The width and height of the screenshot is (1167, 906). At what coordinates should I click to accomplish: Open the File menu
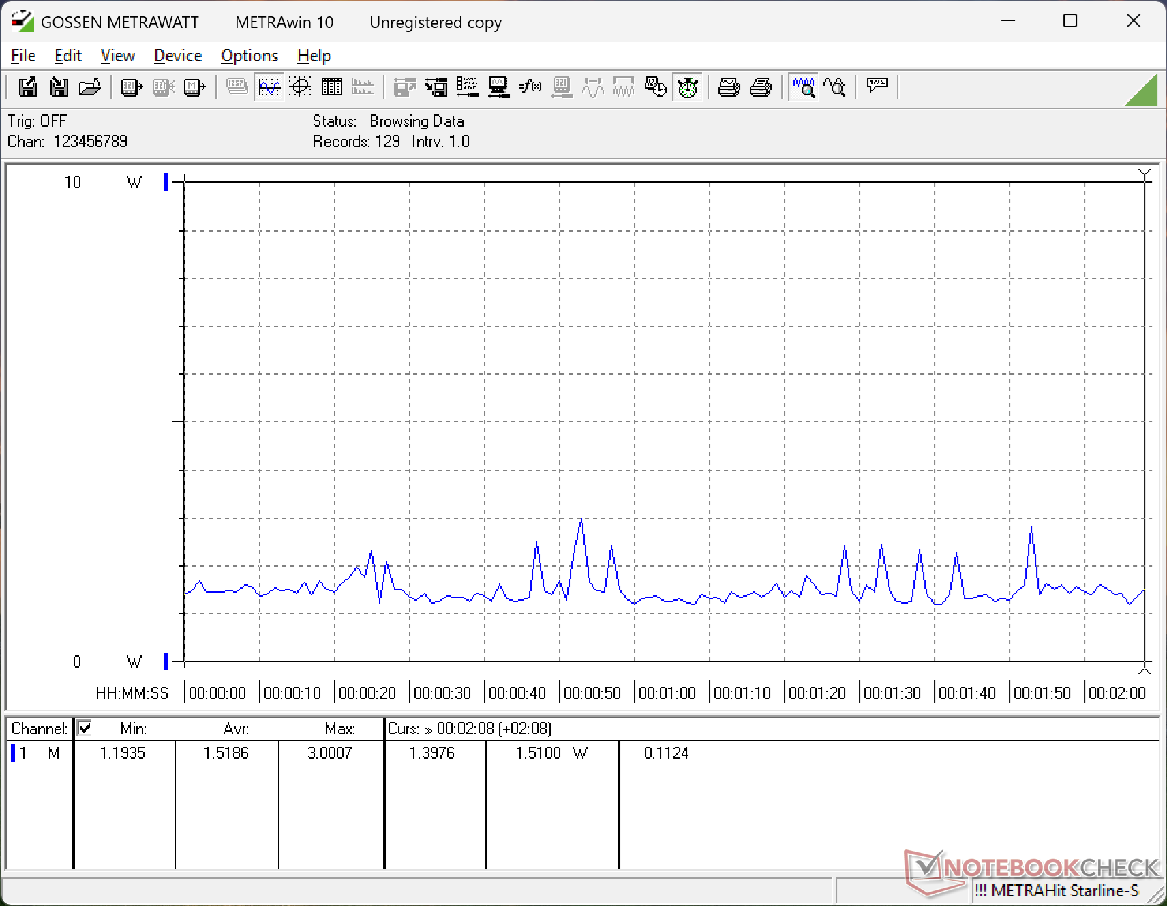pos(23,56)
